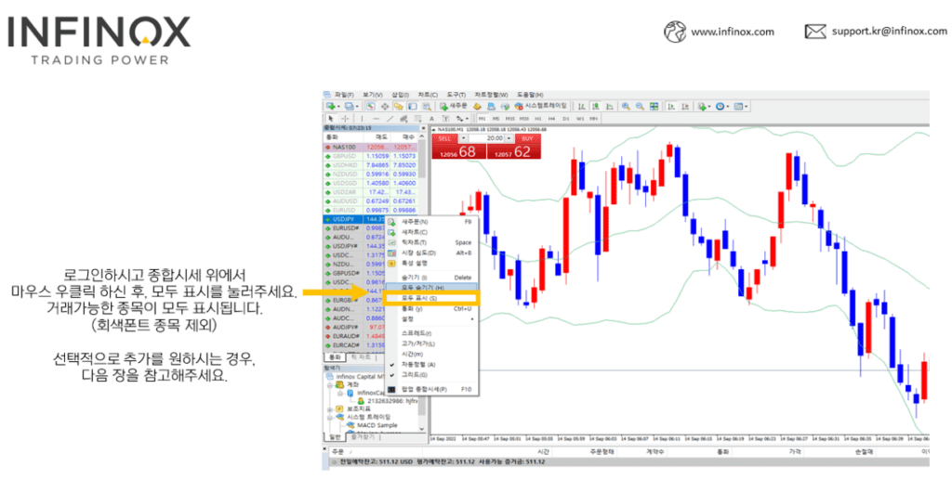
Task: Increase trade volume with up arrow
Action: pos(509,138)
